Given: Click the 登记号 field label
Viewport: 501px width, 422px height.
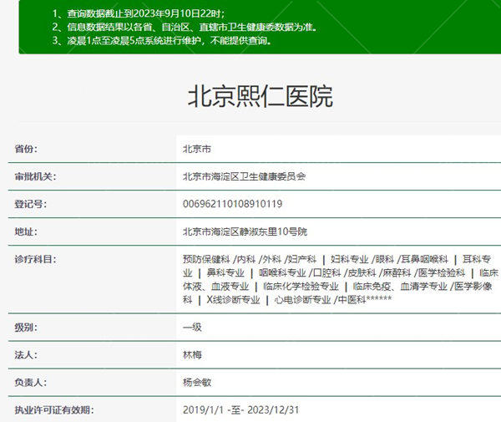Looking at the screenshot, I should [30, 204].
